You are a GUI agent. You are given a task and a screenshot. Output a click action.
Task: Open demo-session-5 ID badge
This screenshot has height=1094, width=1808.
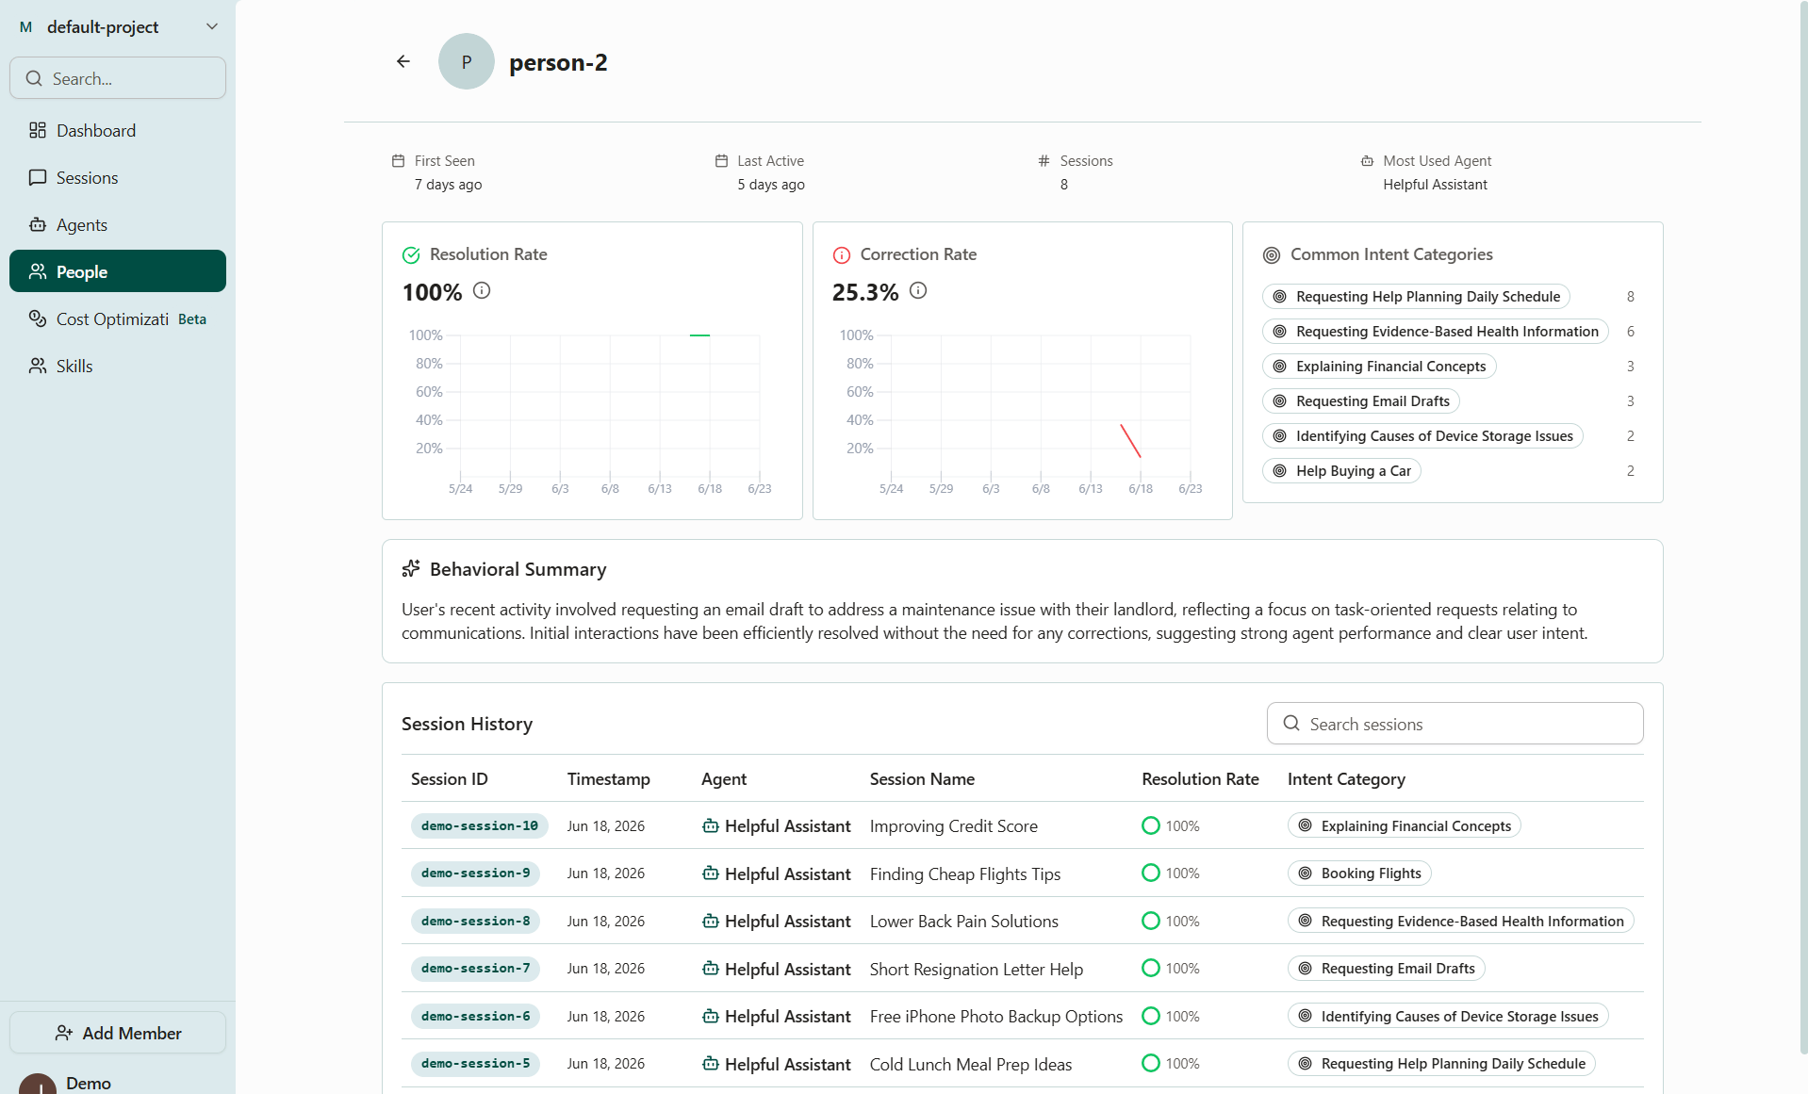pos(475,1063)
